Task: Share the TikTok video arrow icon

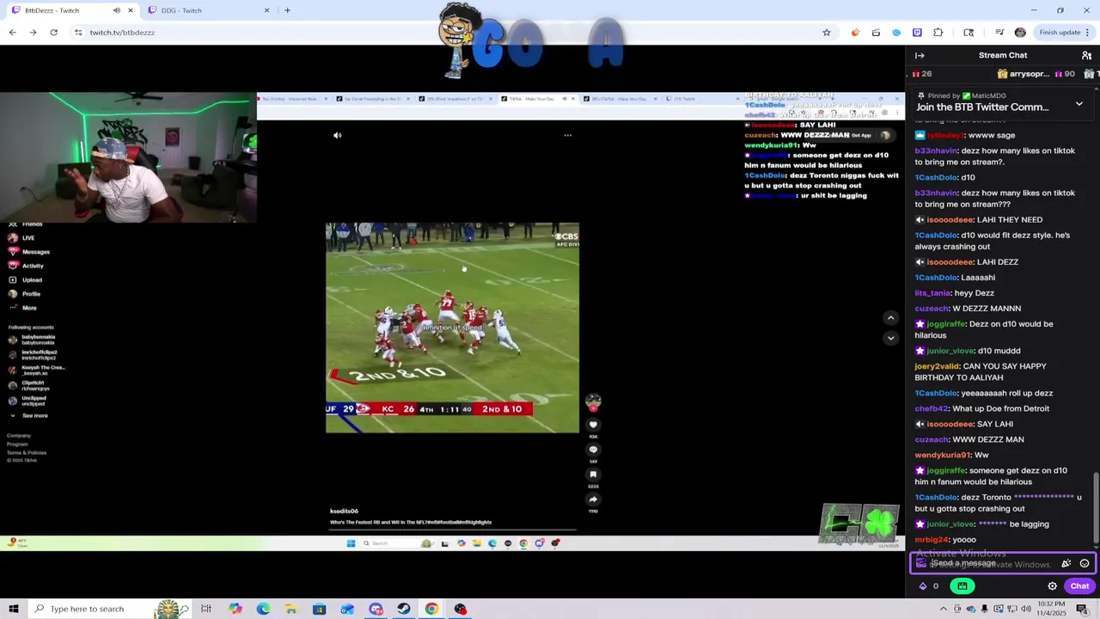Action: pyautogui.click(x=593, y=499)
